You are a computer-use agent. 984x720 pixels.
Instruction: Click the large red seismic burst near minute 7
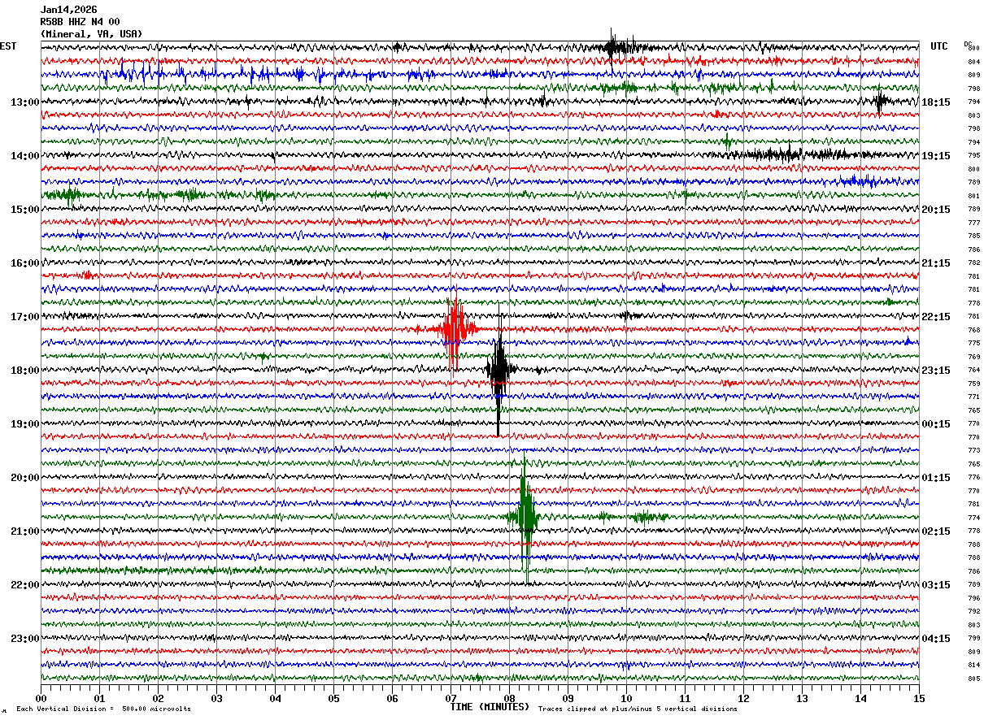(454, 330)
